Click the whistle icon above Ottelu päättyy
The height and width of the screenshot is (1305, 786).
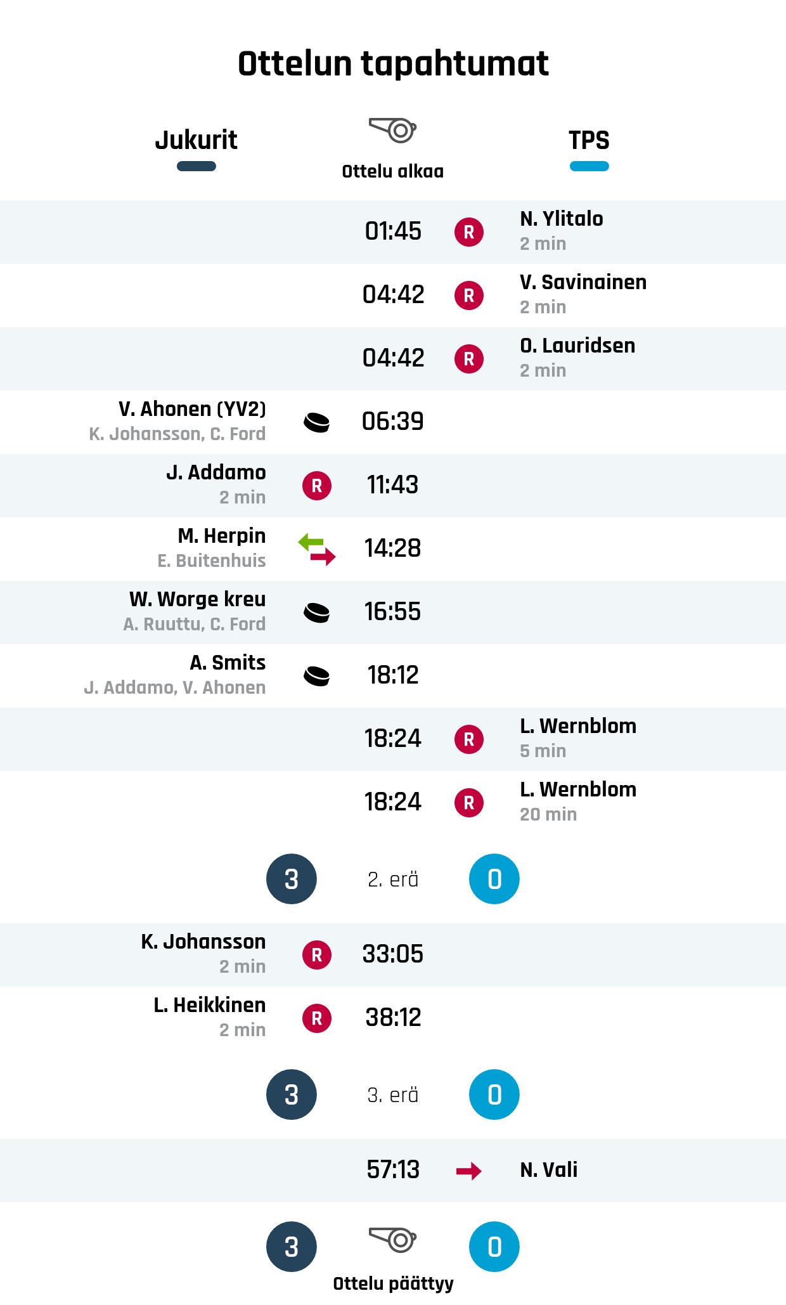tap(392, 1238)
